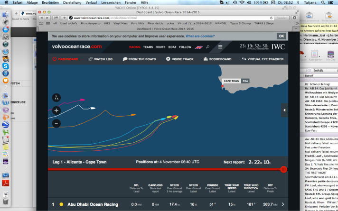The image size is (338, 211).
Task: Open Adobe Acrobat from the Dock
Action: coord(6,183)
